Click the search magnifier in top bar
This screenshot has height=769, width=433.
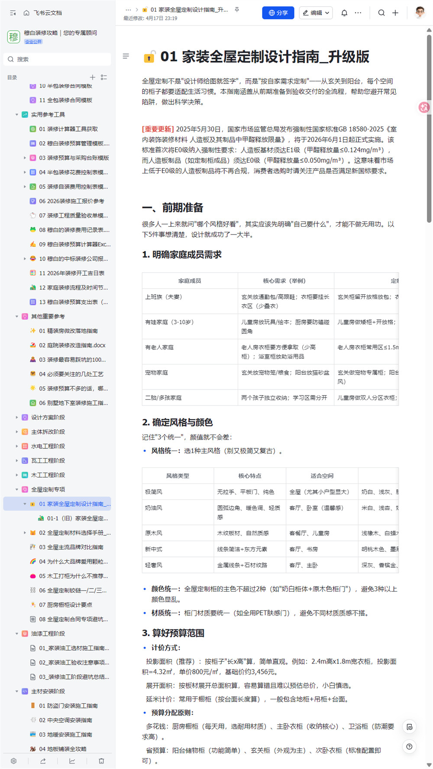[x=381, y=13]
